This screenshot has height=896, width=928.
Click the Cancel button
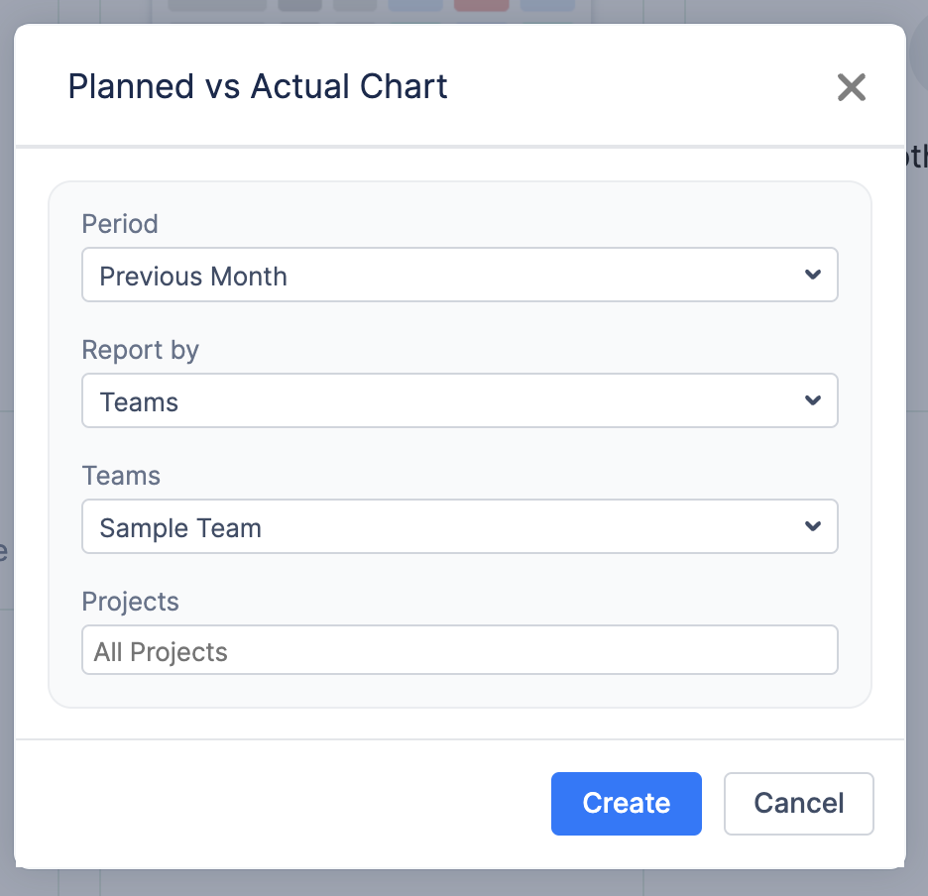(x=798, y=803)
